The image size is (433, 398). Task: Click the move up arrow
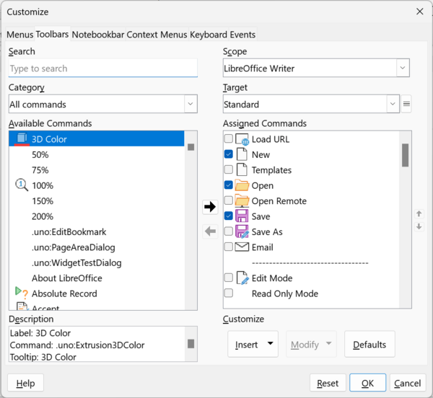pyautogui.click(x=419, y=214)
